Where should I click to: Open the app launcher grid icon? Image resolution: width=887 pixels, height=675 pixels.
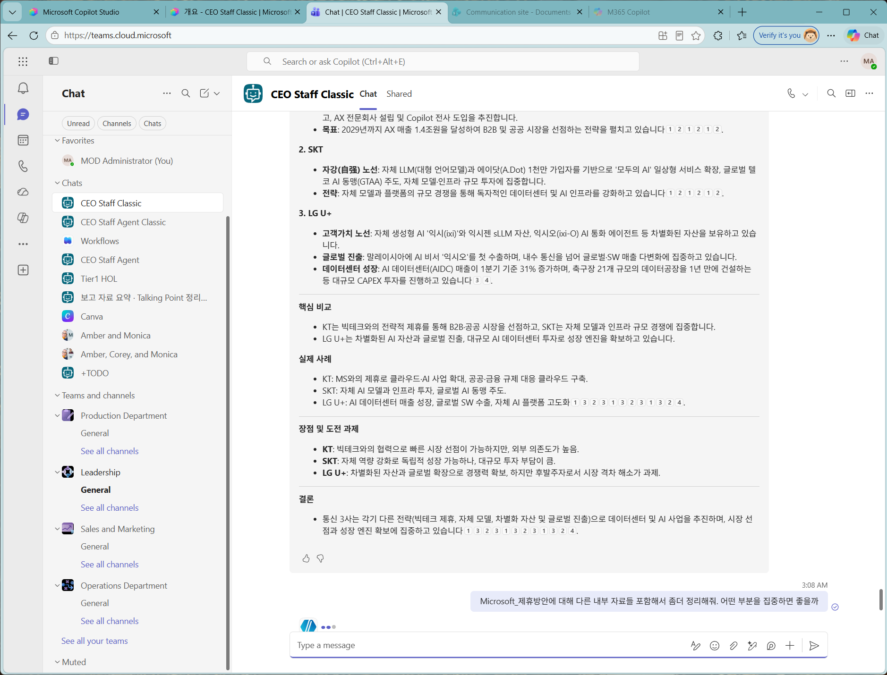(23, 61)
